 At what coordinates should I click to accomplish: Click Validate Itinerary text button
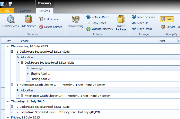pyautogui.click(x=102, y=29)
